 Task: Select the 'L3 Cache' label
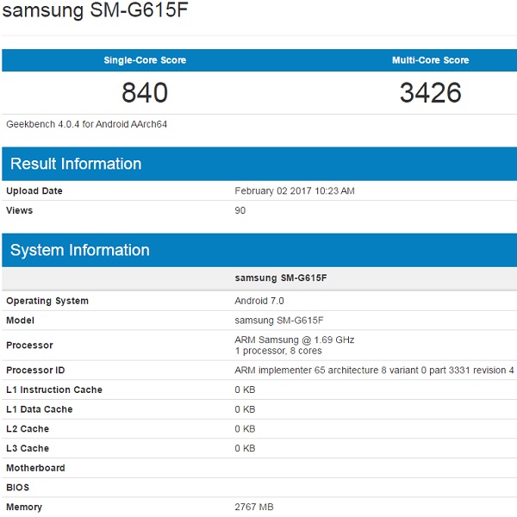coord(28,448)
